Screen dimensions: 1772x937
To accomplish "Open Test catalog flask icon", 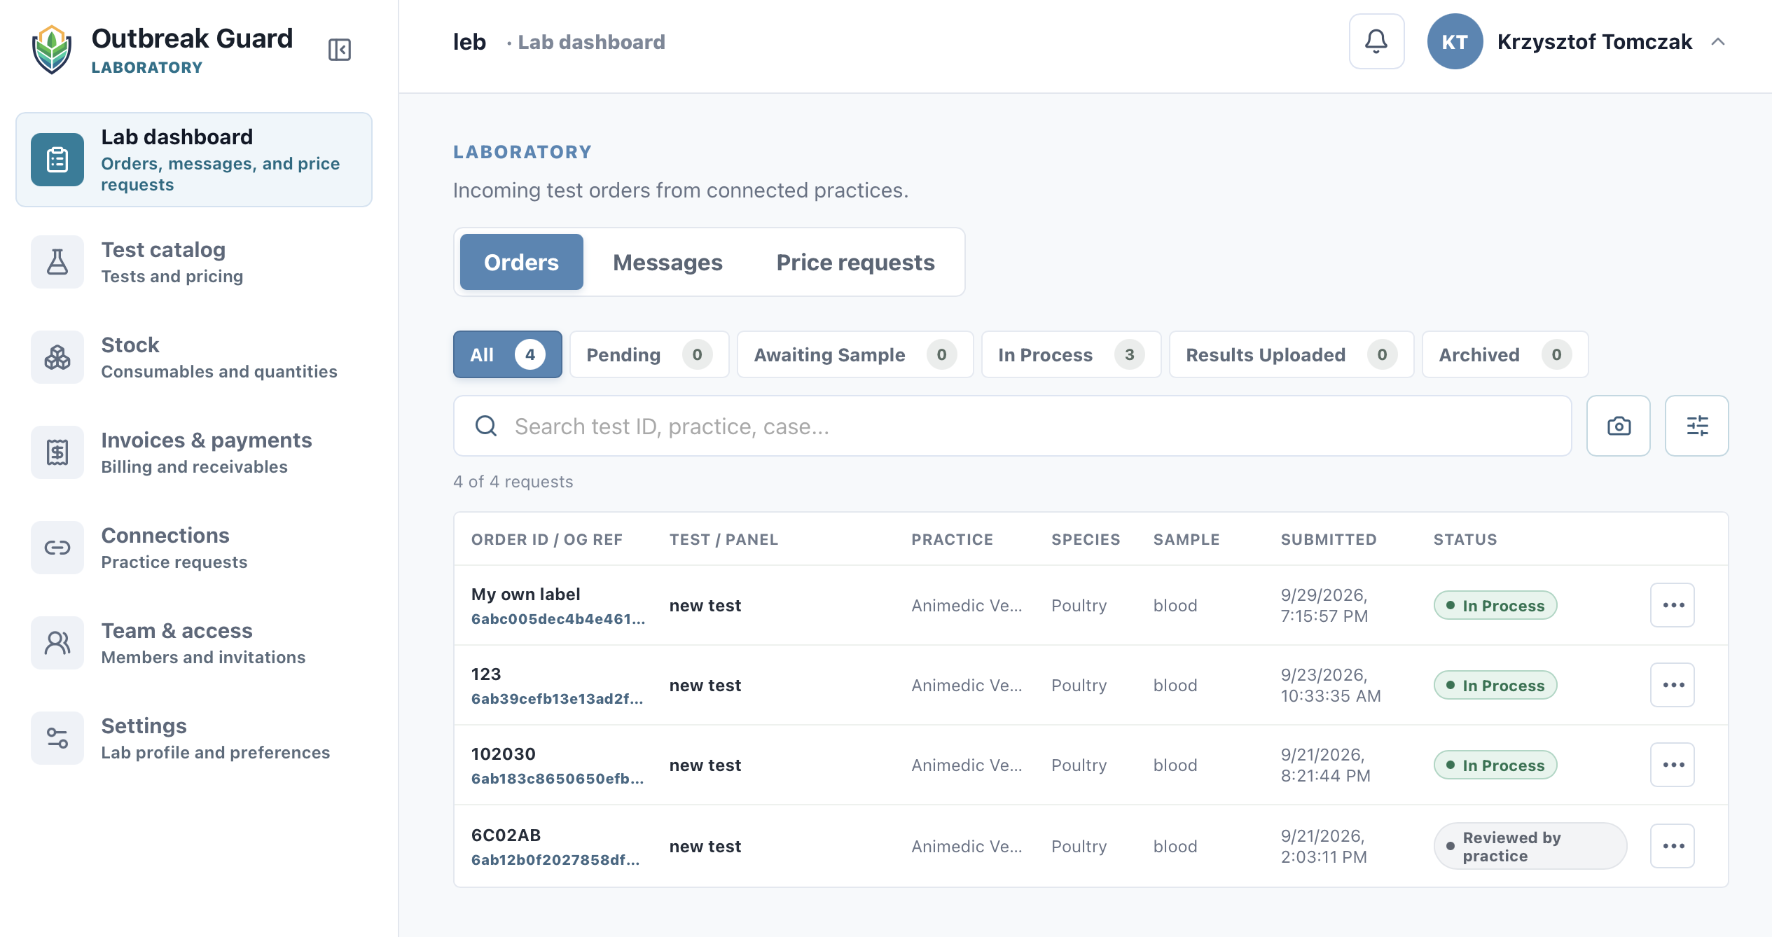I will [x=57, y=262].
